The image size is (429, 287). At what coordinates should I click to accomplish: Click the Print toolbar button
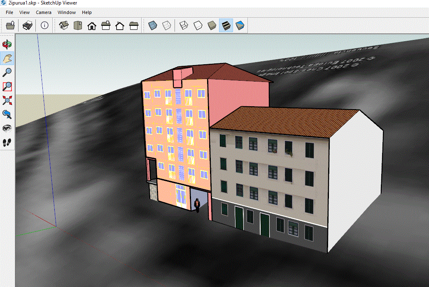click(x=27, y=26)
